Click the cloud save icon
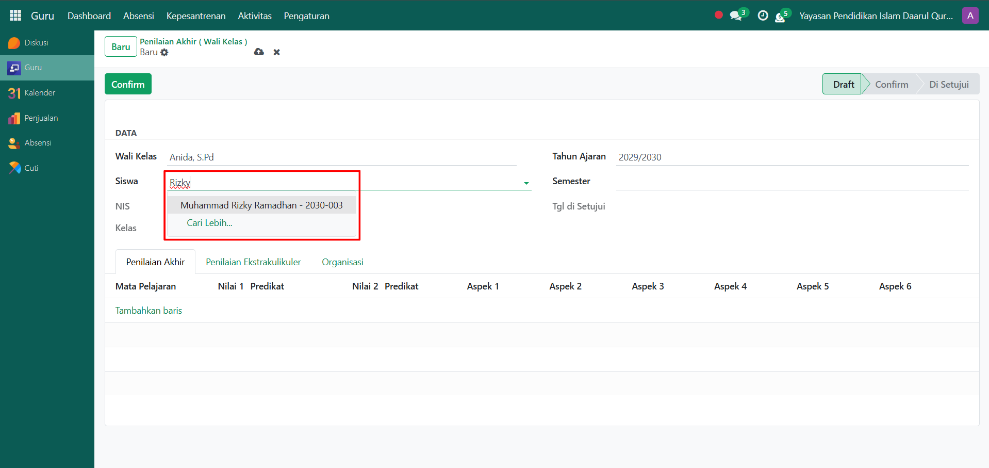The image size is (989, 468). tap(259, 52)
